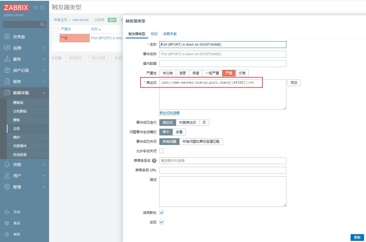Click the 更新 button
The width and height of the screenshot is (366, 242).
tap(357, 238)
